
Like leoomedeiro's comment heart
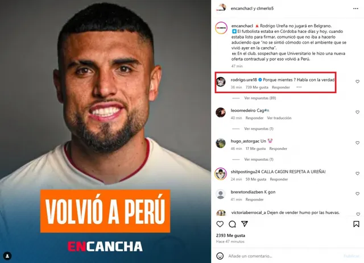(358, 112)
